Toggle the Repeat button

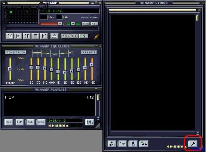83,36
